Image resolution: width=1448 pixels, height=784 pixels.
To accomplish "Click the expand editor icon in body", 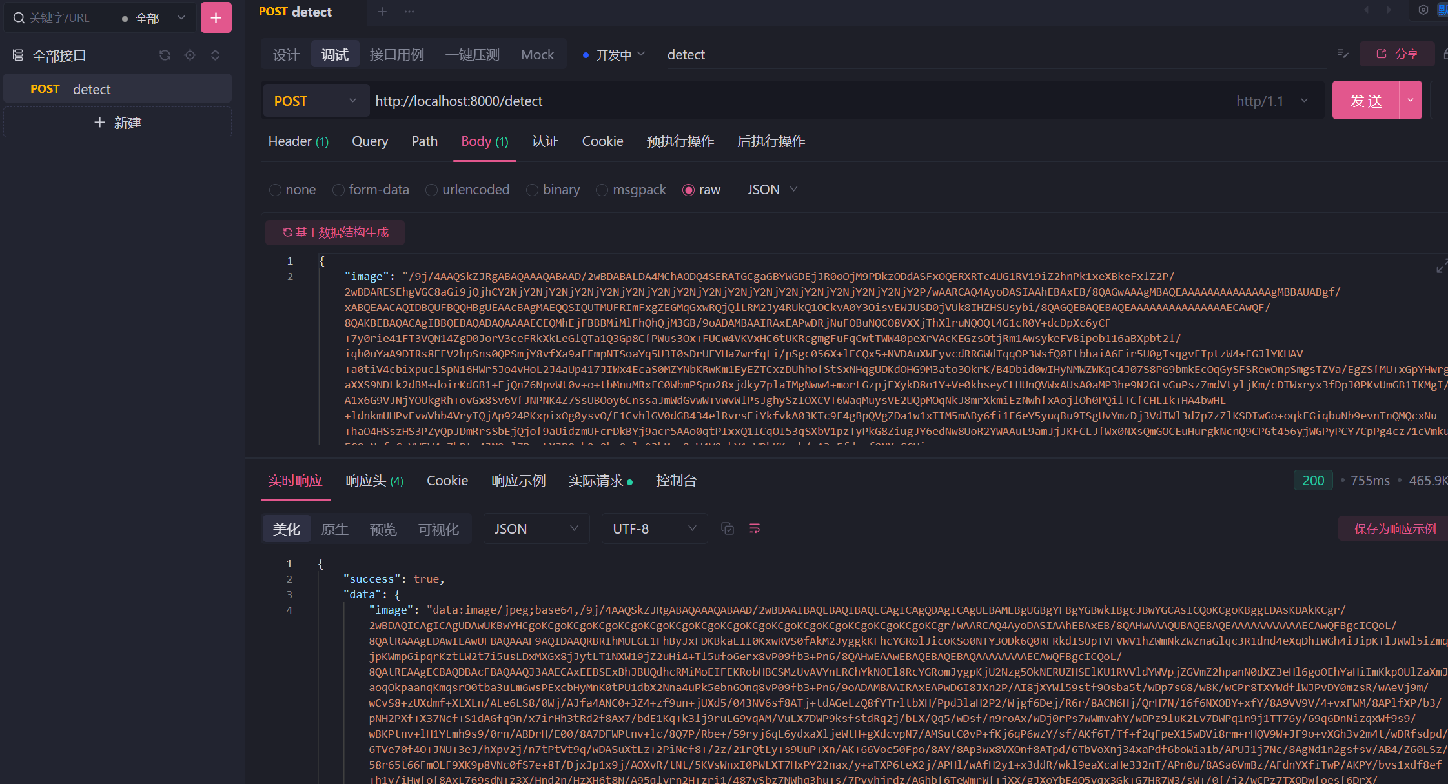I will point(1441,266).
